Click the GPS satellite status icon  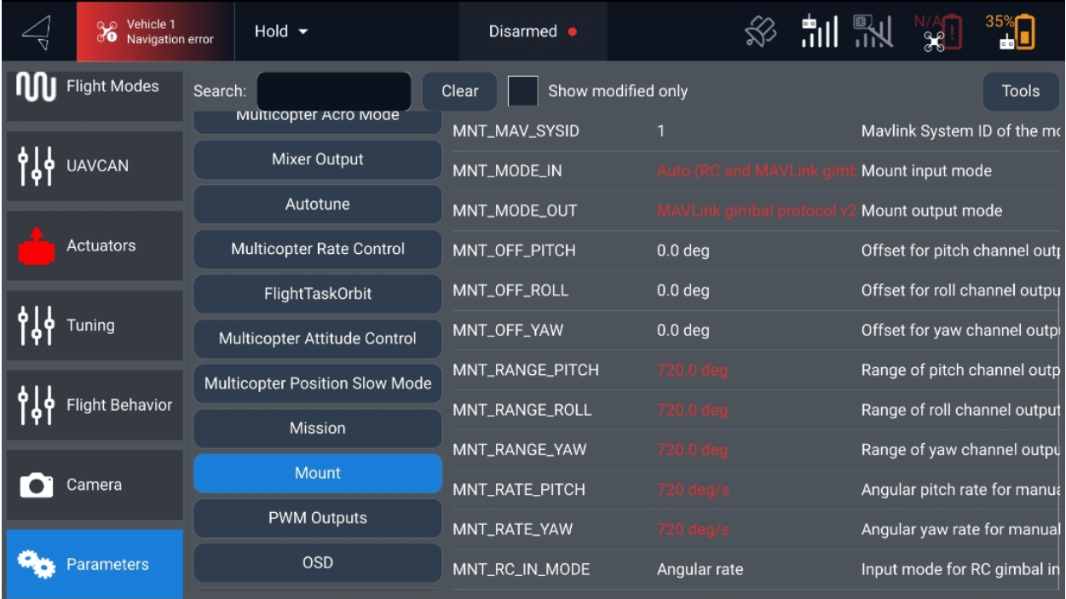click(x=760, y=32)
